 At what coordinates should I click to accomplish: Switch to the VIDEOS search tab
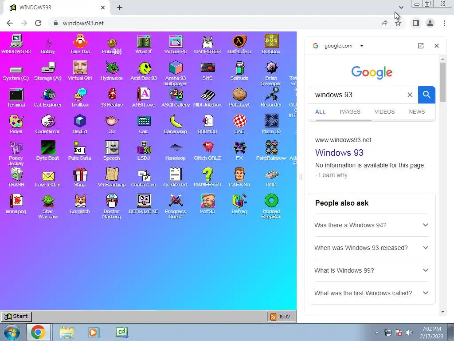(x=384, y=111)
